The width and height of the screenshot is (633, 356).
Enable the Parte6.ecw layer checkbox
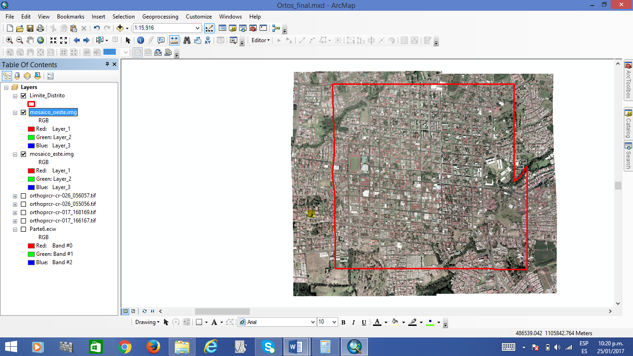[x=23, y=229]
